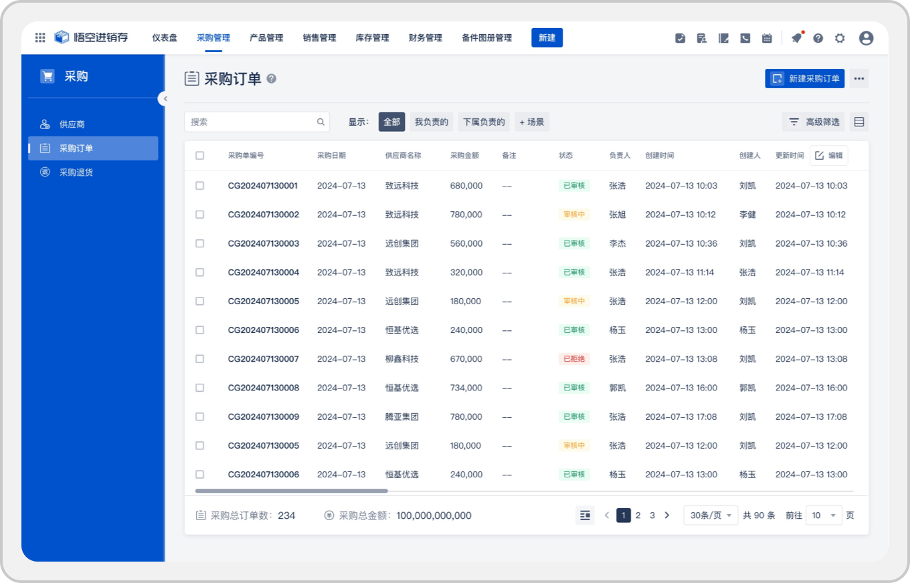
Task: Tick the checkbox for CG202407130001
Action: point(199,185)
